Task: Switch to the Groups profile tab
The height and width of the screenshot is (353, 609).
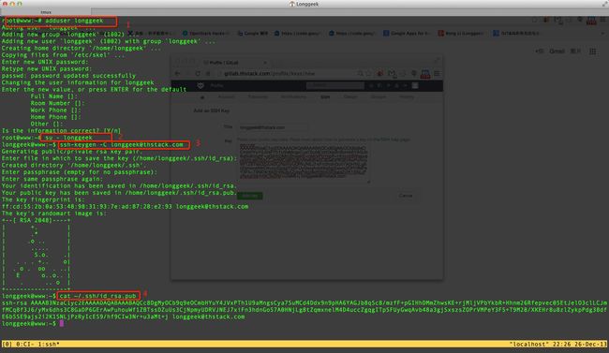Action: coord(378,96)
